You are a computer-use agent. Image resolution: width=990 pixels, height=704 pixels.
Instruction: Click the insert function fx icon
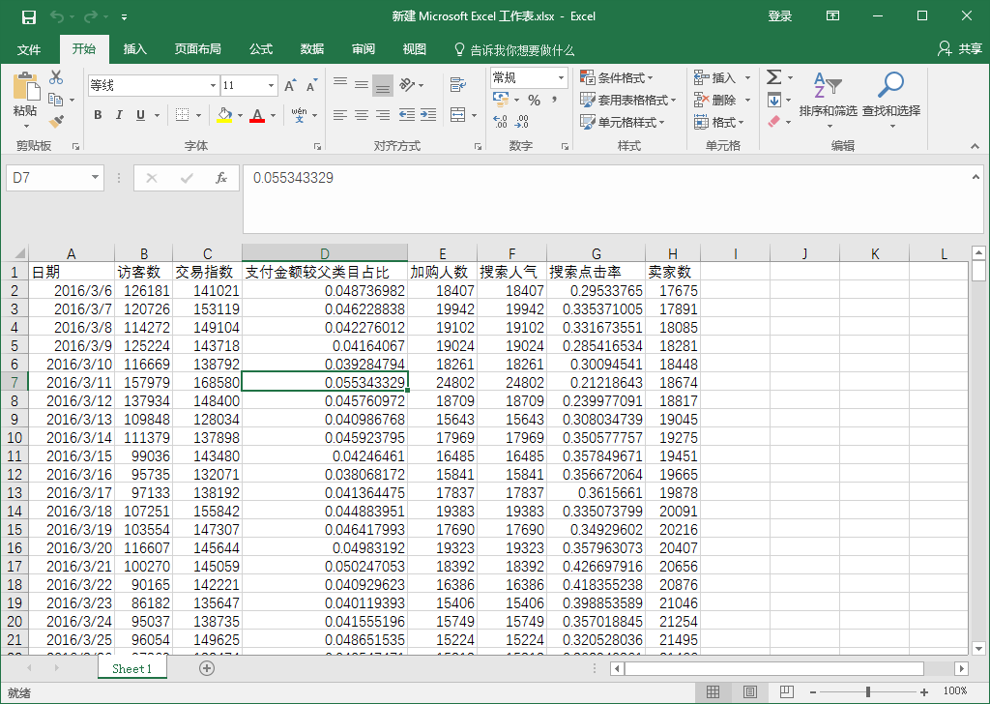tap(220, 178)
